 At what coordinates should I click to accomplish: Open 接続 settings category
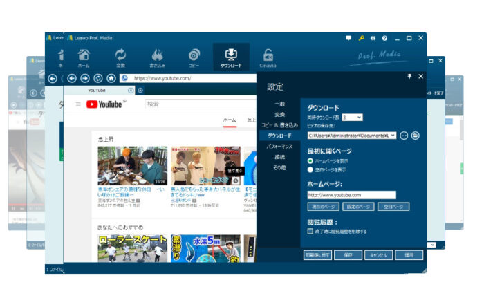point(279,157)
